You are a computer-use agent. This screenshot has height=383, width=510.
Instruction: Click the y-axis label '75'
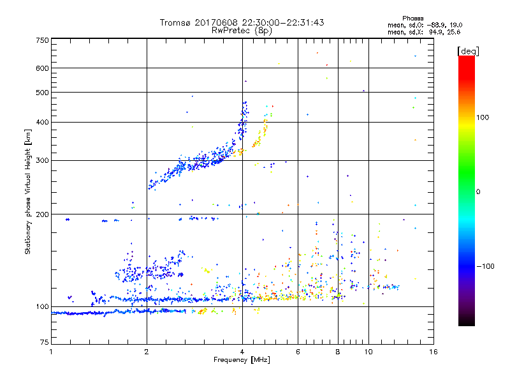pyautogui.click(x=45, y=342)
